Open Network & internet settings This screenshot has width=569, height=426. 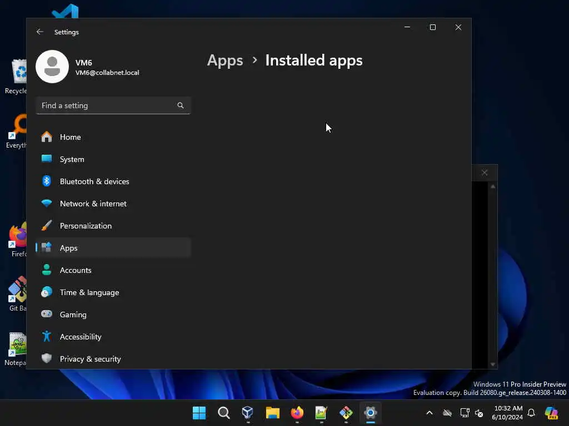pyautogui.click(x=113, y=204)
